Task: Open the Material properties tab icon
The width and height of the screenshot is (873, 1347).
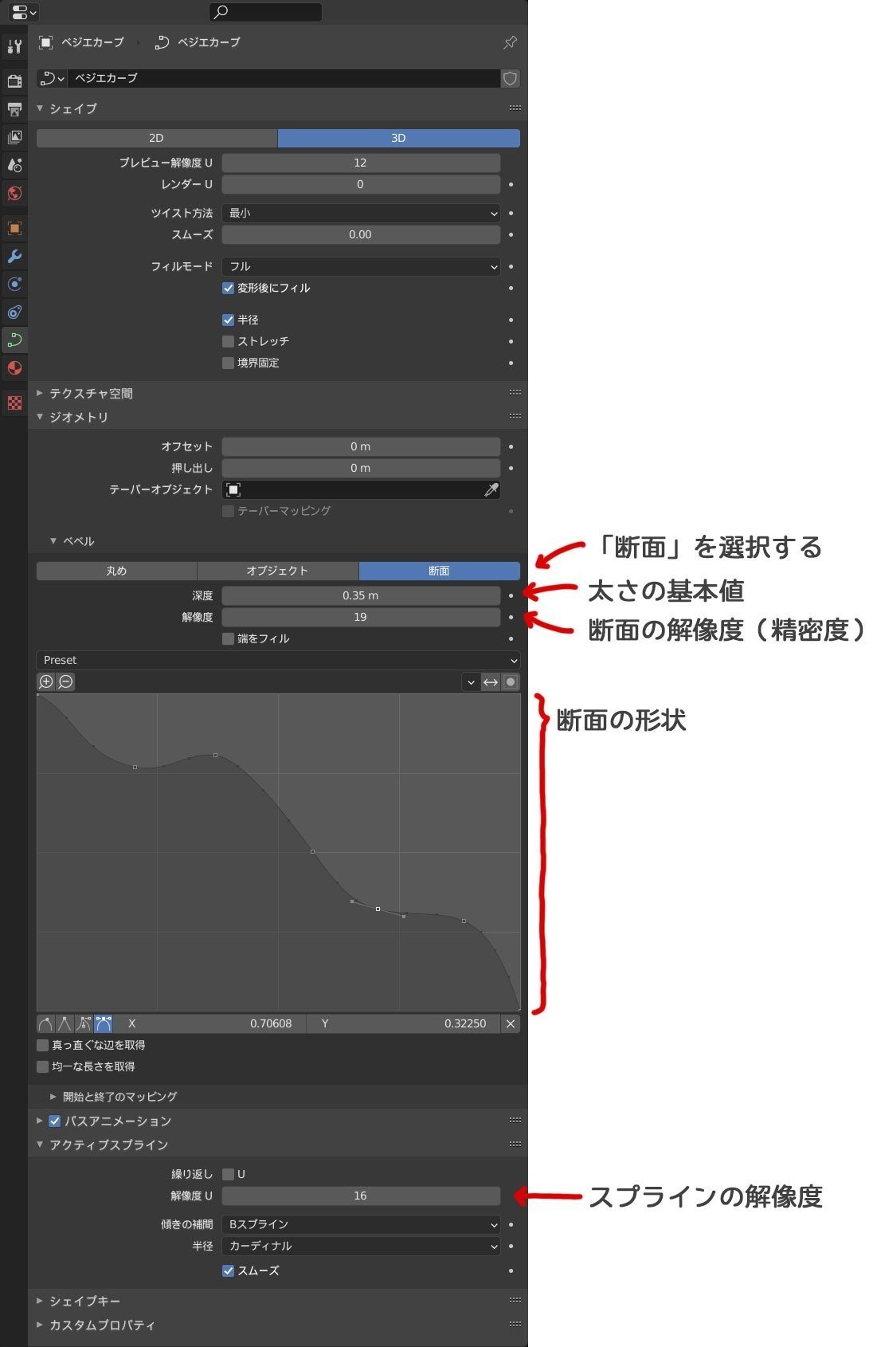Action: point(14,368)
